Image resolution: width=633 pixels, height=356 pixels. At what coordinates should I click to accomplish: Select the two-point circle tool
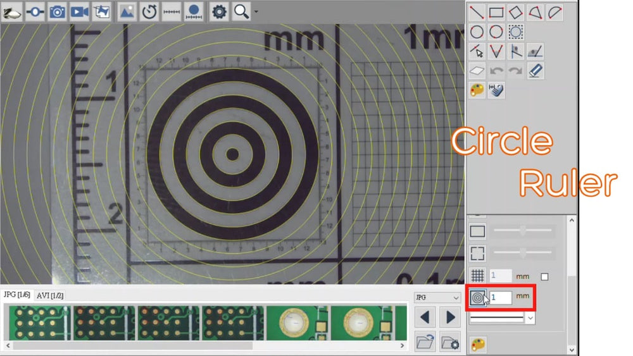click(477, 32)
